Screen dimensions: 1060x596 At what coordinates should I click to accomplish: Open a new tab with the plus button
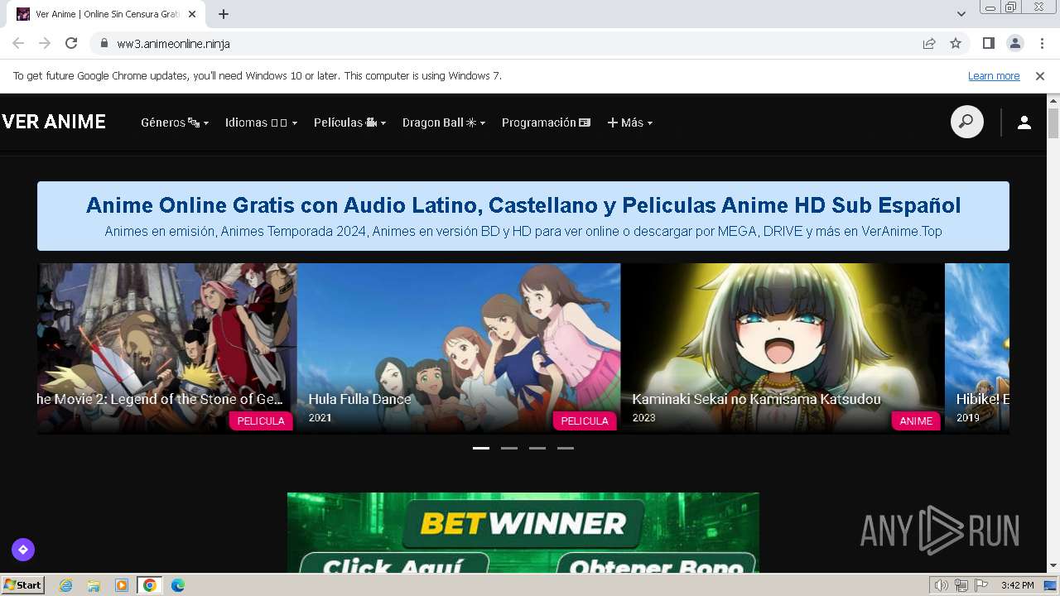224,14
